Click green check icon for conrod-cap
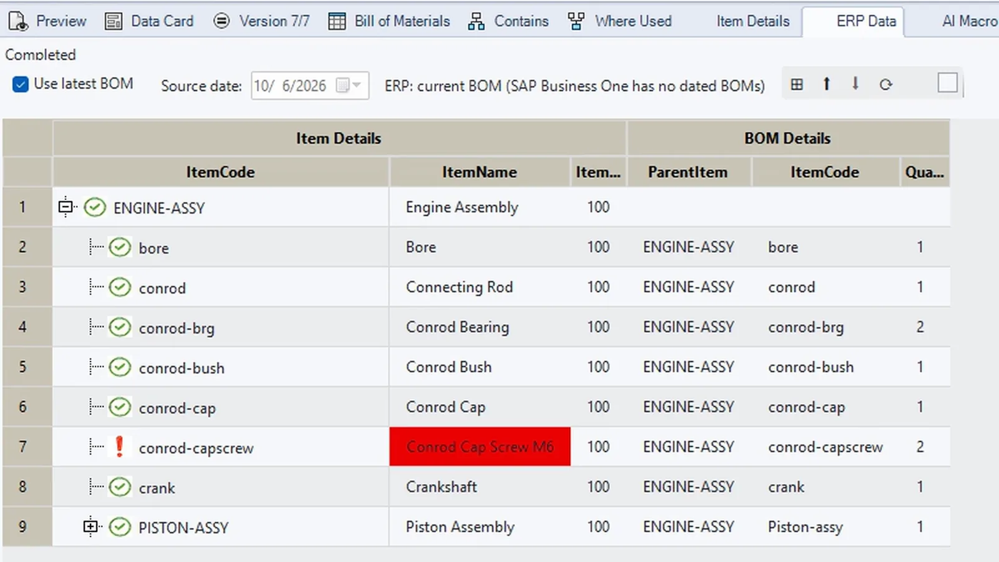 pyautogui.click(x=120, y=407)
